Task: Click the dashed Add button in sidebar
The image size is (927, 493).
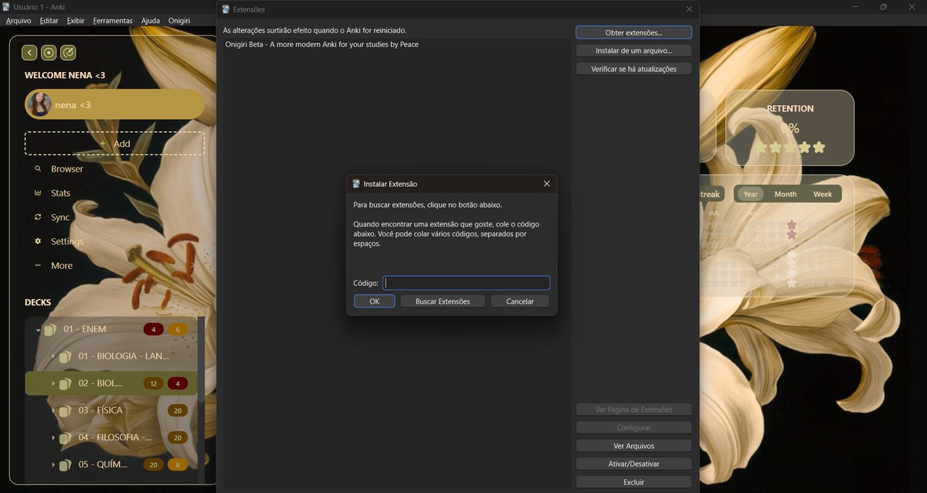Action: [x=114, y=144]
